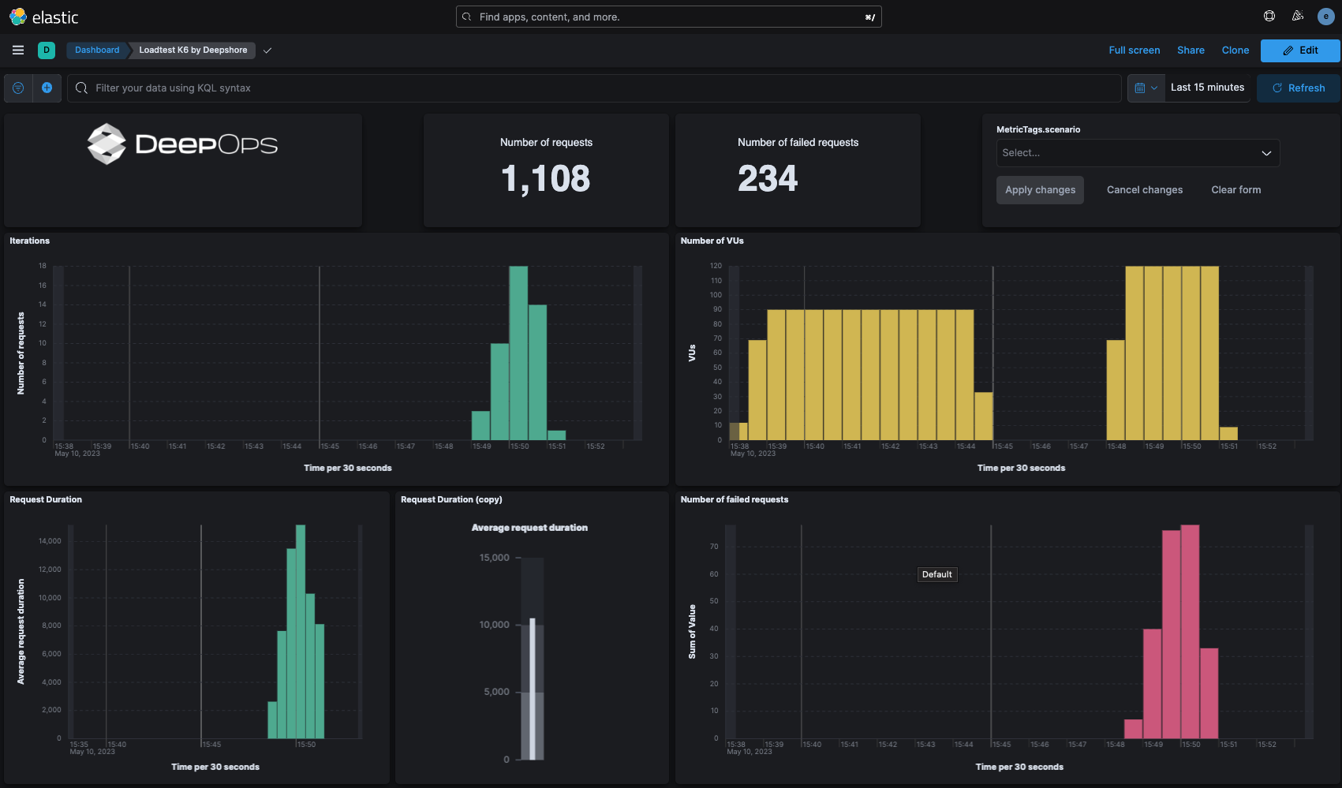The height and width of the screenshot is (788, 1342).
Task: Focus the global Find apps search field
Action: pyautogui.click(x=668, y=17)
